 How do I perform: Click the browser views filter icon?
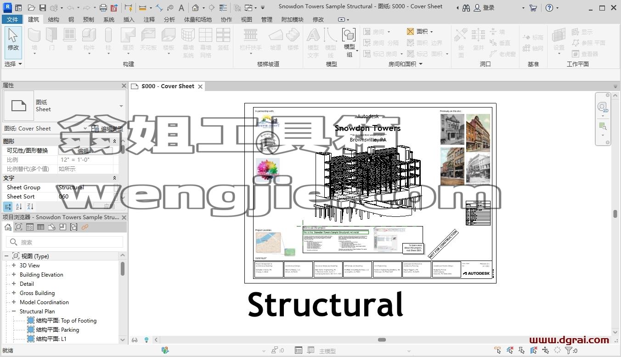19,227
